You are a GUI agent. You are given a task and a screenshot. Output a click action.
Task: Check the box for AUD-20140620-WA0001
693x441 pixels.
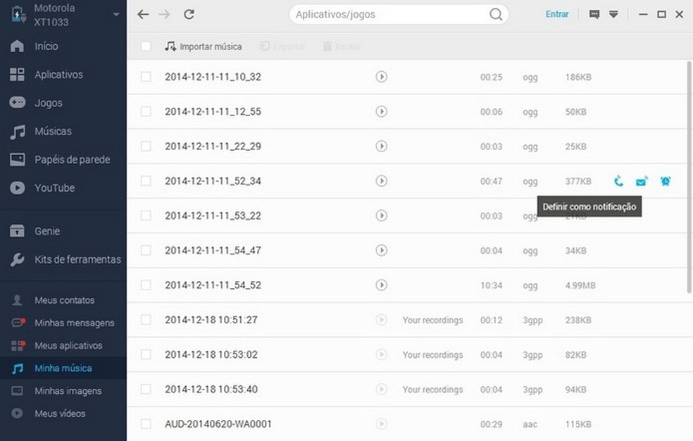pos(146,424)
